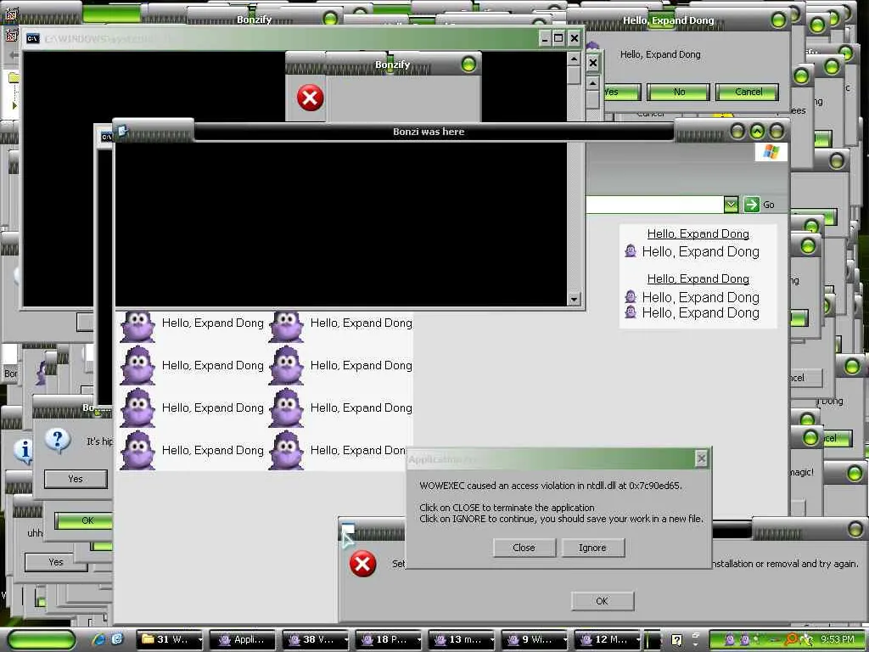Click the Windows flag logo in the browser

(x=771, y=151)
